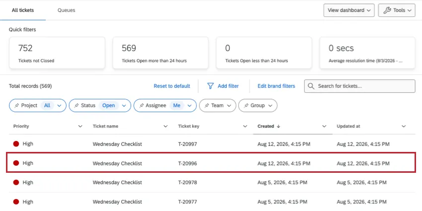Click the pin icon on Team filter
The width and height of the screenshot is (422, 211).
[x=207, y=105]
